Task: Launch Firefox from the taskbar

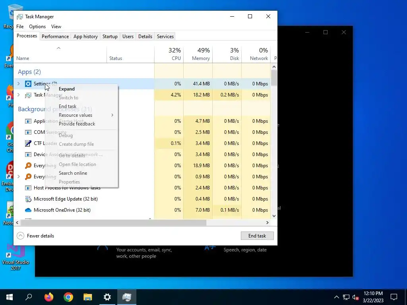Action: (x=48, y=297)
